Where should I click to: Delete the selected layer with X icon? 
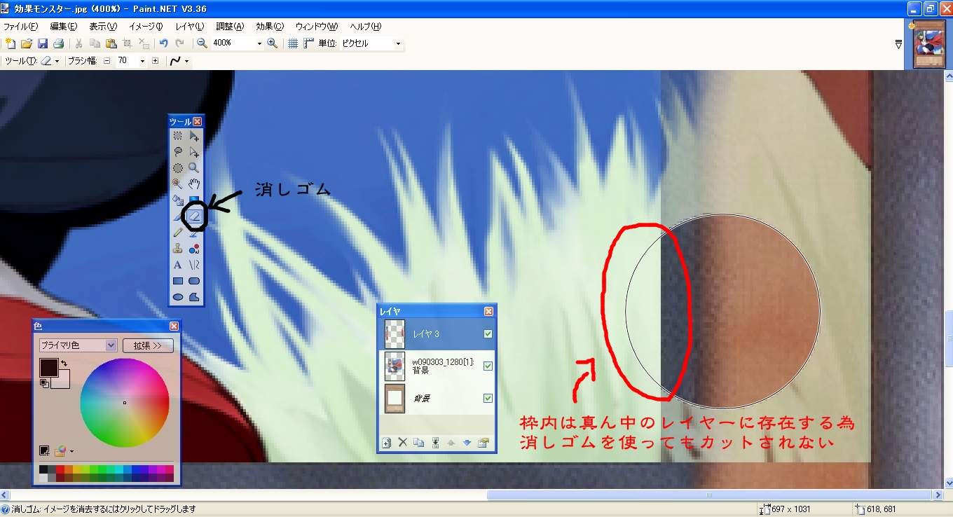402,443
